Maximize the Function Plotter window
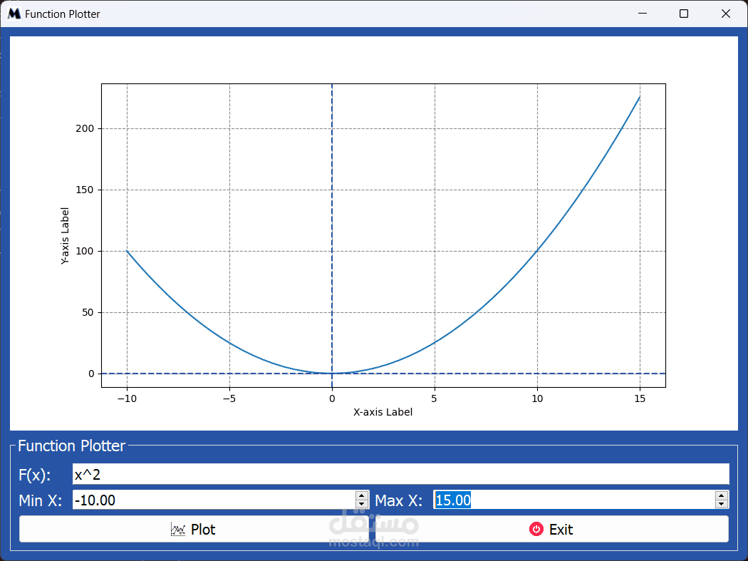The height and width of the screenshot is (561, 748). [x=684, y=14]
